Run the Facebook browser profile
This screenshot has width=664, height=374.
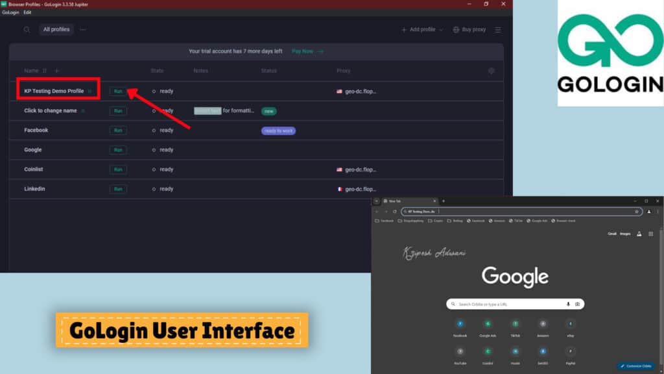(x=118, y=130)
